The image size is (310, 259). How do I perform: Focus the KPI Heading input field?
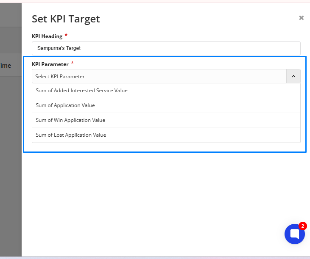pyautogui.click(x=166, y=48)
